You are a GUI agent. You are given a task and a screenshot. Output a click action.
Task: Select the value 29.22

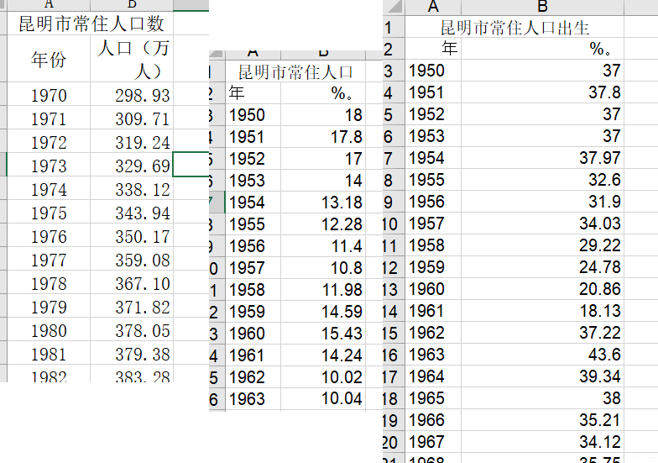[542, 245]
